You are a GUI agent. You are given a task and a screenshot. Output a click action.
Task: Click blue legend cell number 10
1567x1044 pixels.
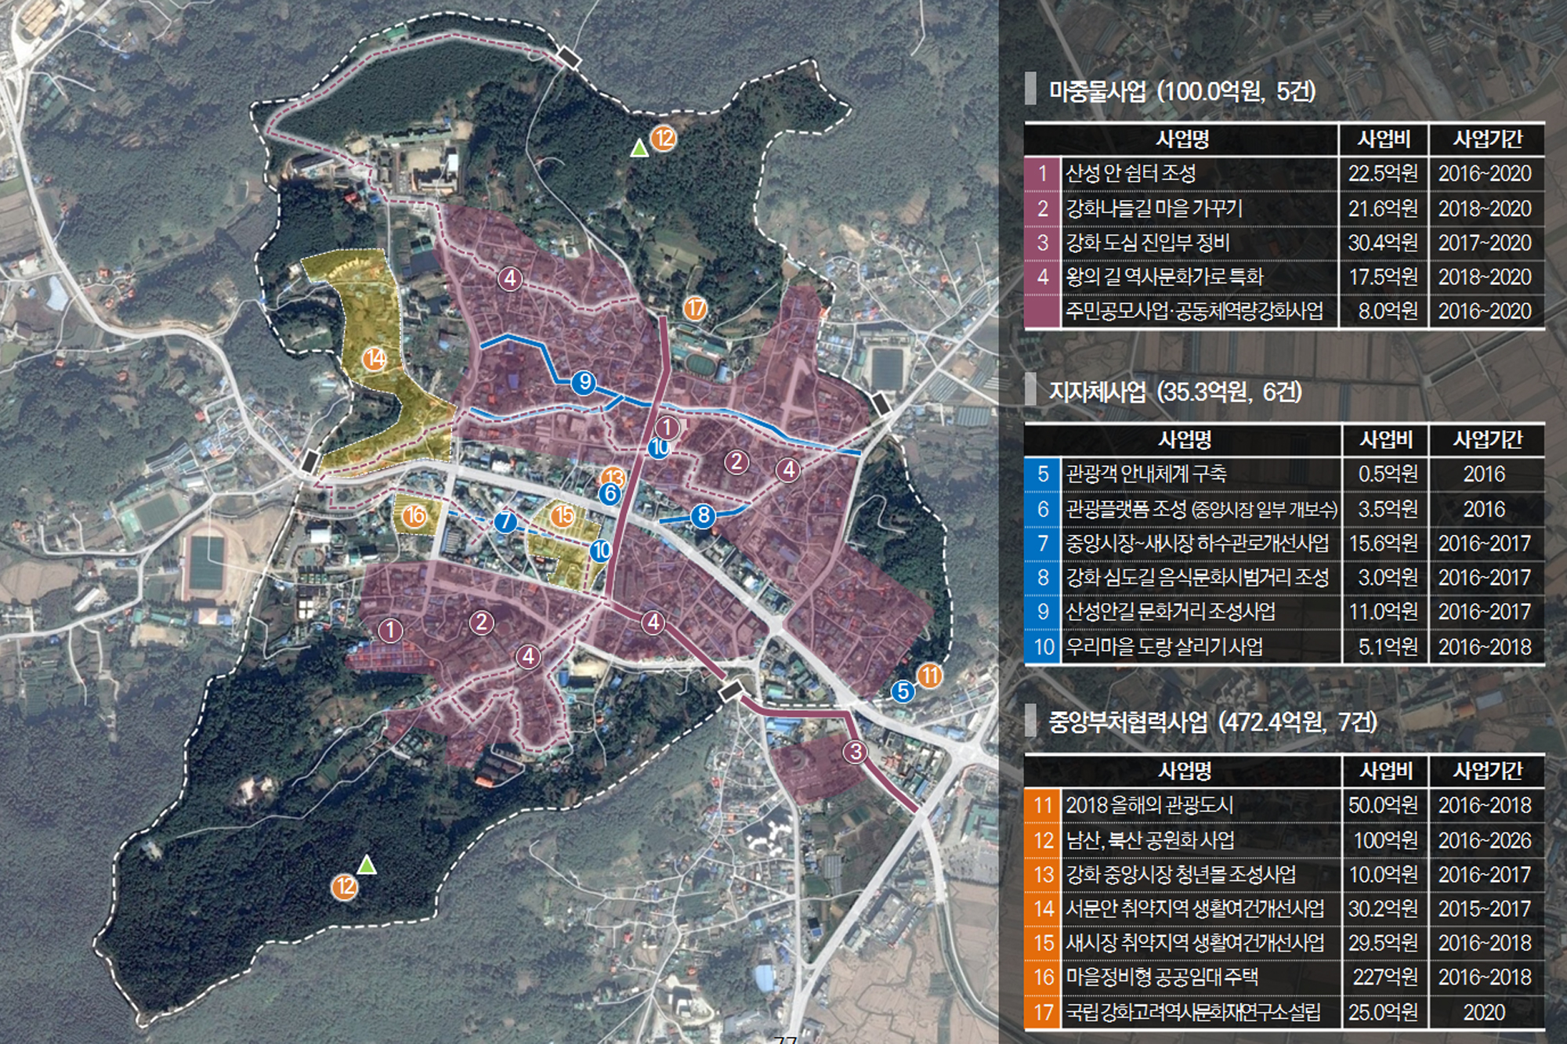pos(1043,647)
